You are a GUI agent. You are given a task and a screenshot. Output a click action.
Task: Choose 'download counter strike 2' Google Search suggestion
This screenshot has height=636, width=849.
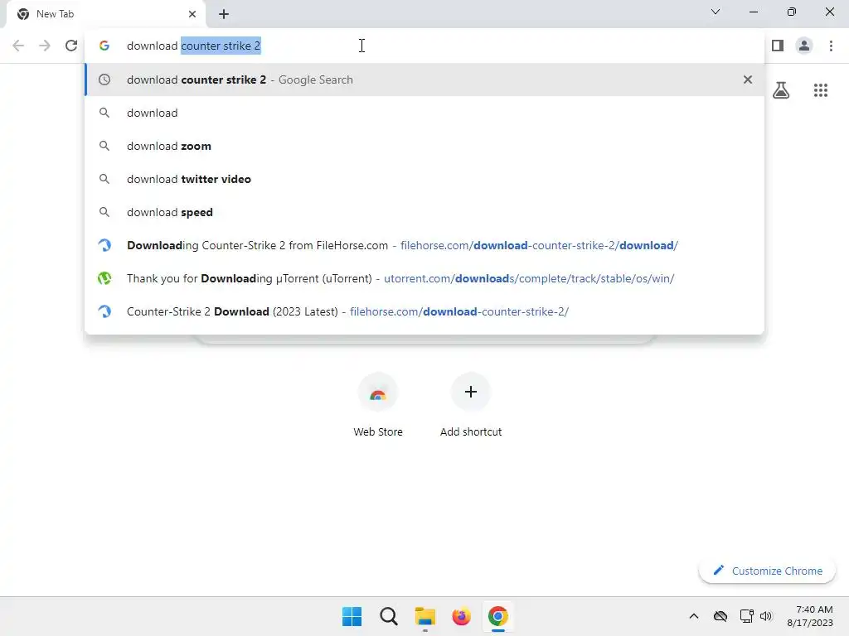424,79
